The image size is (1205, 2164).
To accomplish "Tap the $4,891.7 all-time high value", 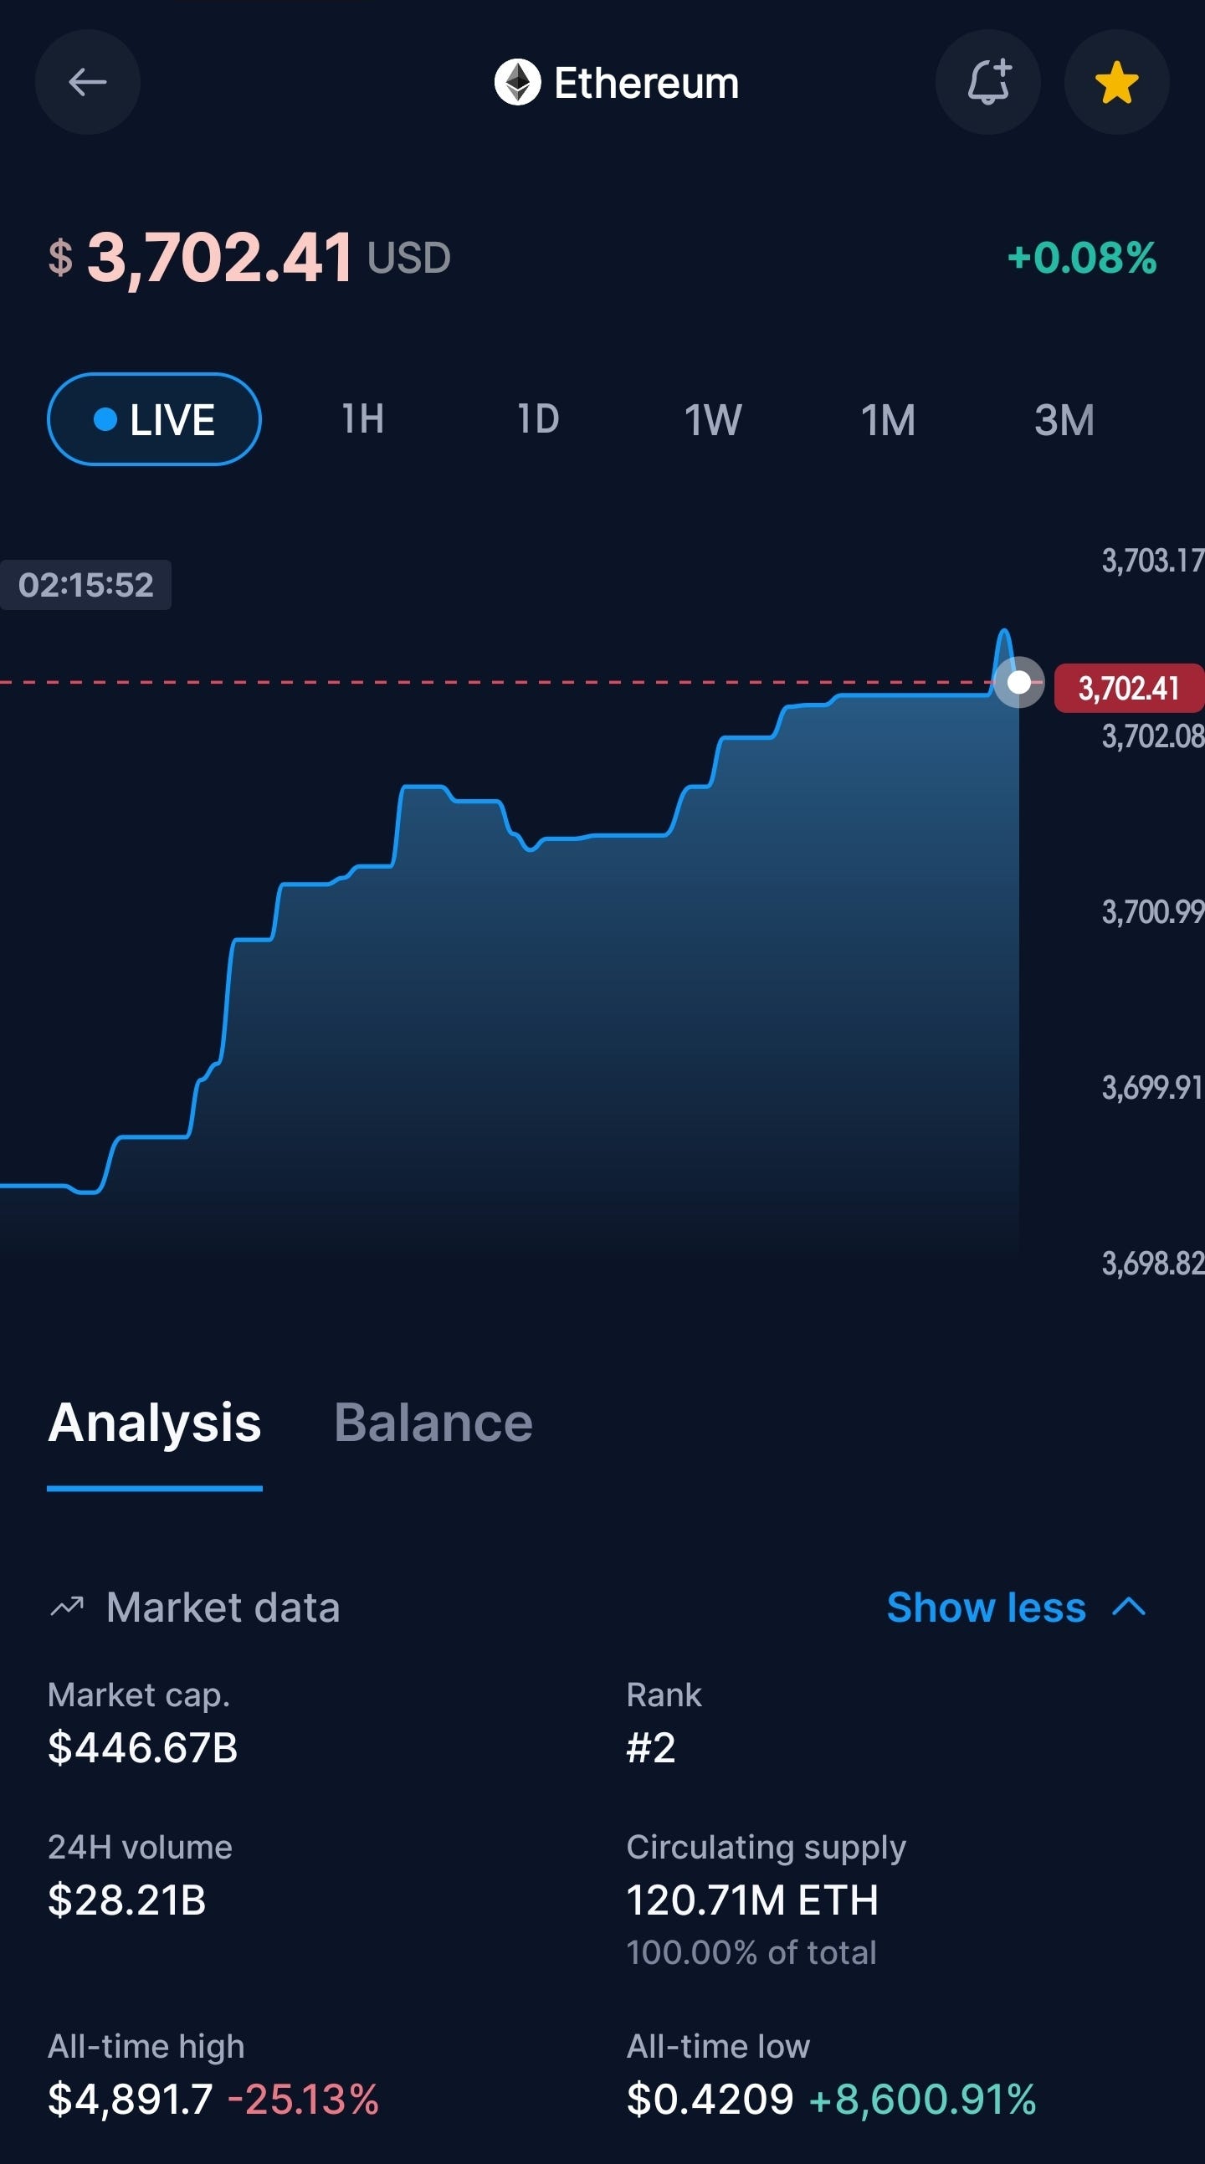I will click(131, 2100).
